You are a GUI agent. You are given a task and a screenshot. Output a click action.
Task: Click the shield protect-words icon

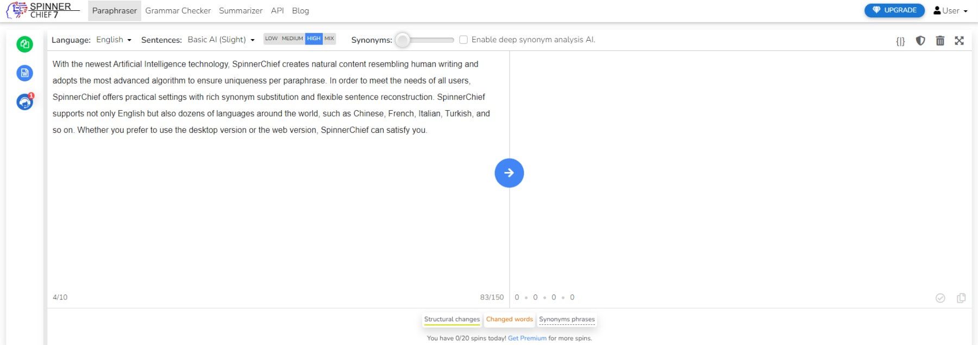tap(920, 41)
